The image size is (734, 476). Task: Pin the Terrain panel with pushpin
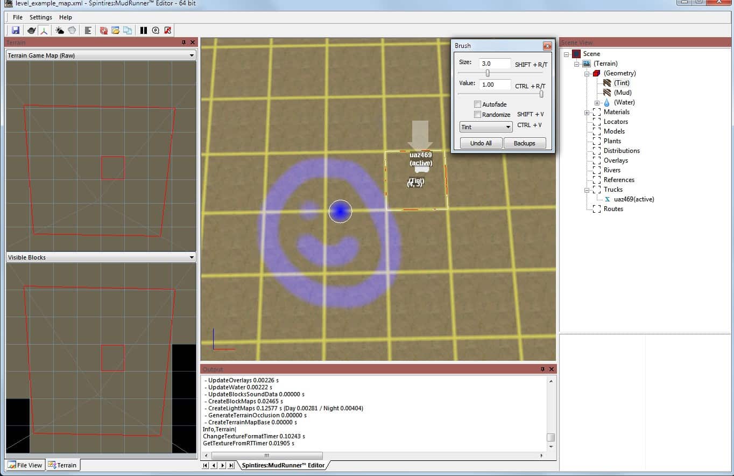pos(183,43)
